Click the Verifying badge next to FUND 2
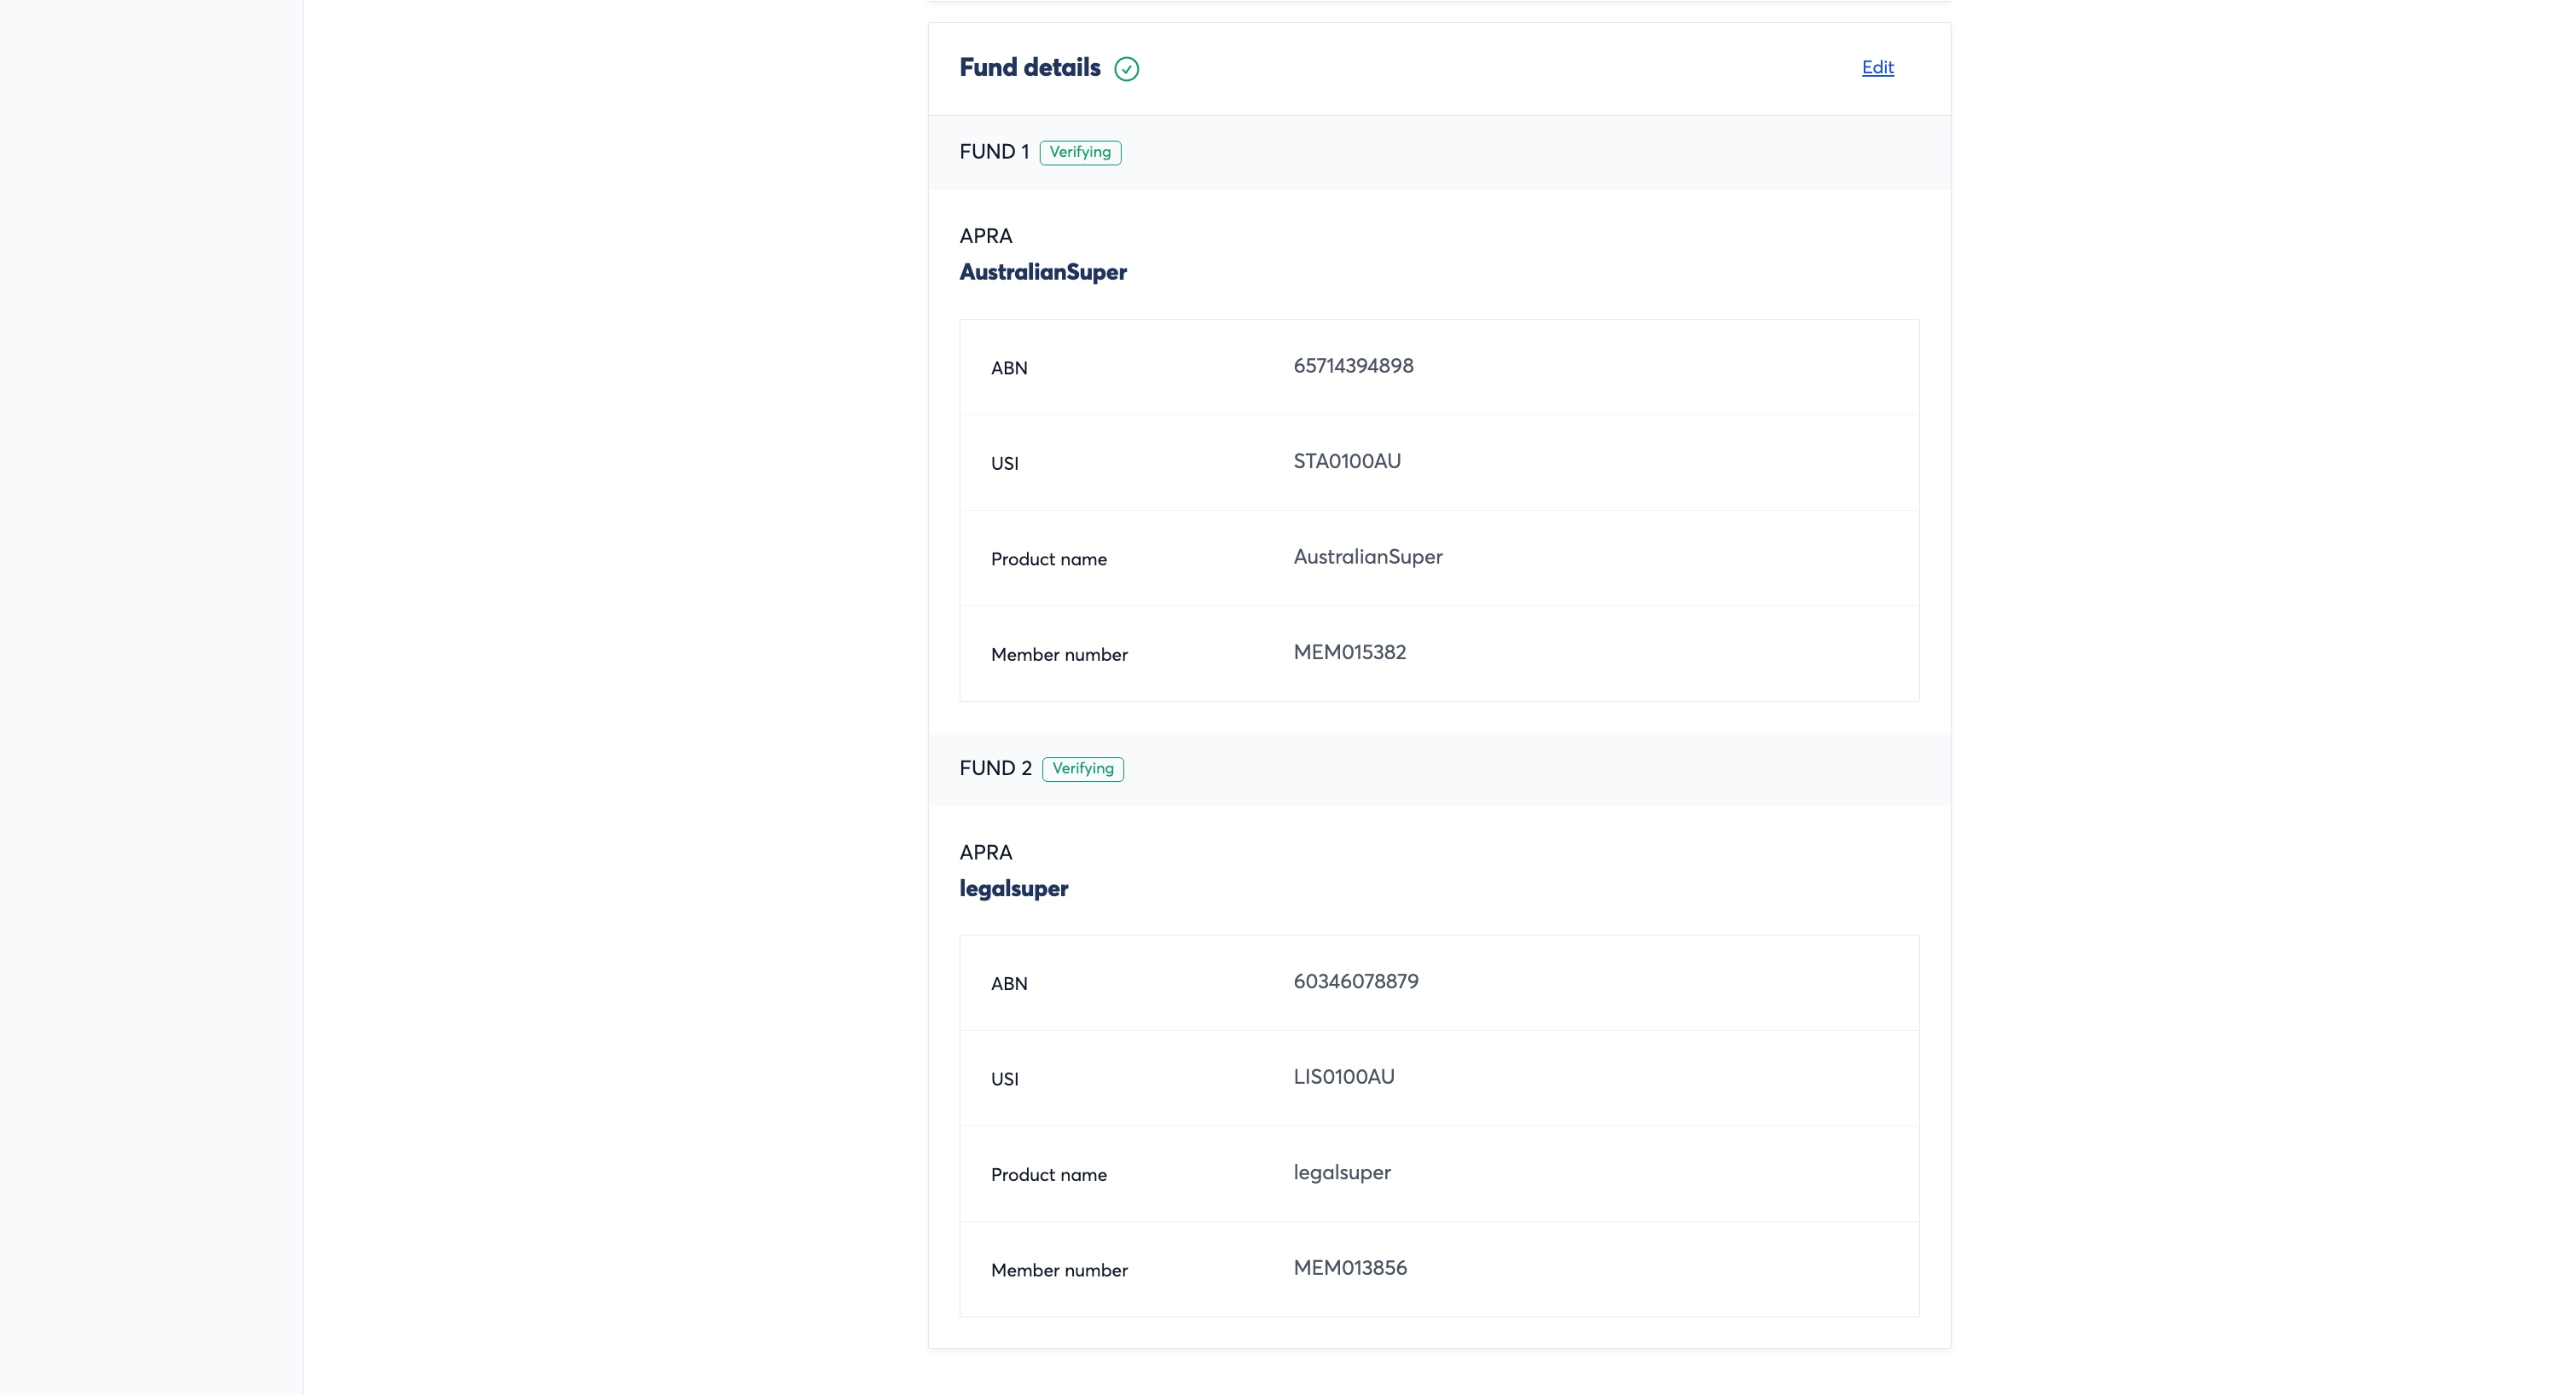The height and width of the screenshot is (1395, 2576). point(1083,768)
